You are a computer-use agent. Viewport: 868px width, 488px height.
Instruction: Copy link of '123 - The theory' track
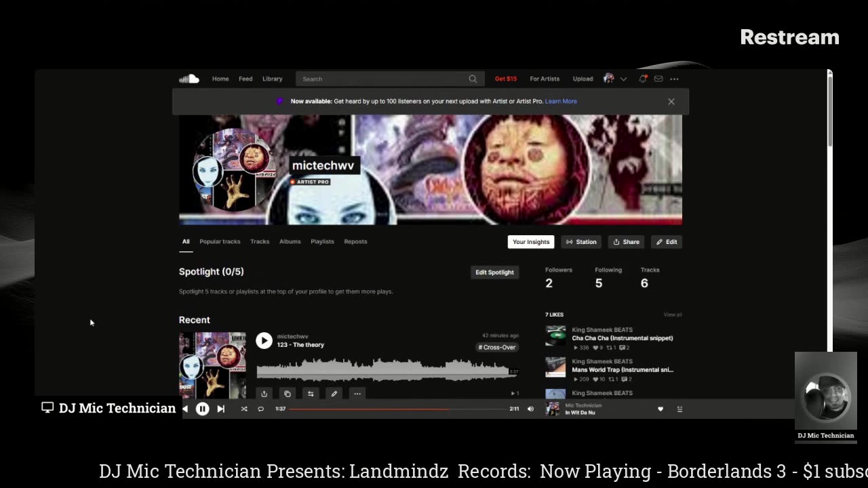click(x=288, y=393)
